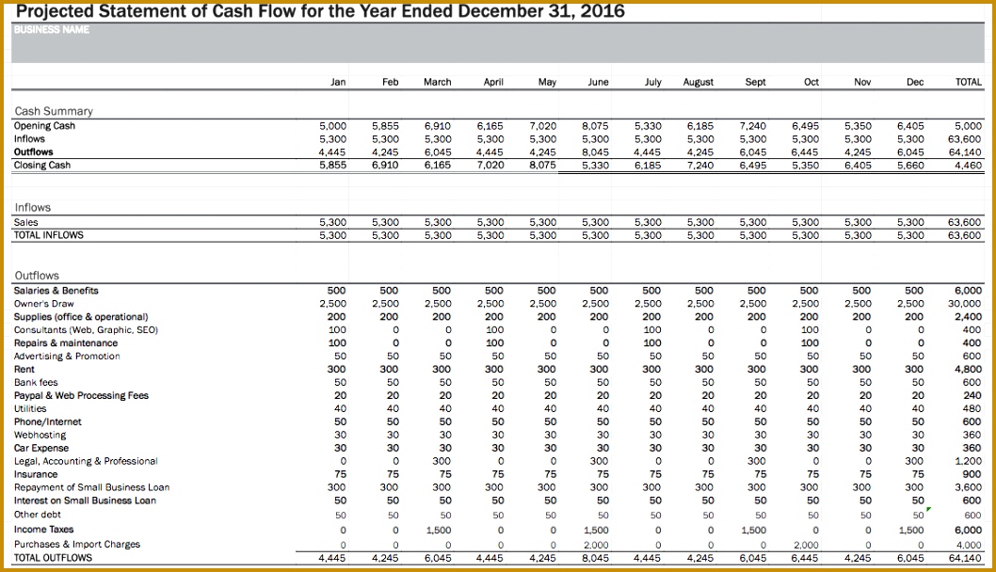
Task: Select the Jan column header
Action: 337,82
